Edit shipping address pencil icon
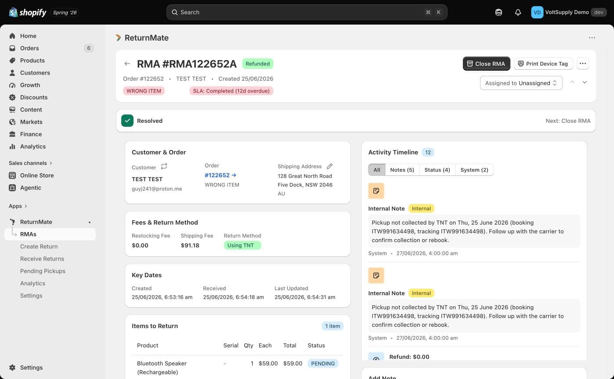This screenshot has width=614, height=379. 330,166
